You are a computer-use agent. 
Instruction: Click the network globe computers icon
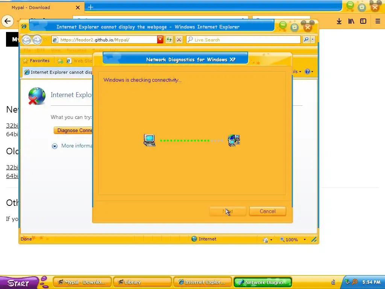(234, 141)
